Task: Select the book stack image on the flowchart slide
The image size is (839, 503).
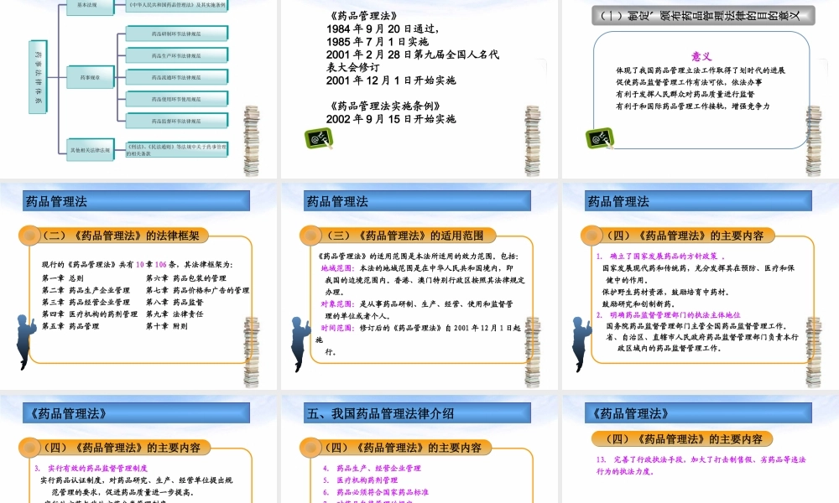Action: tap(250, 137)
